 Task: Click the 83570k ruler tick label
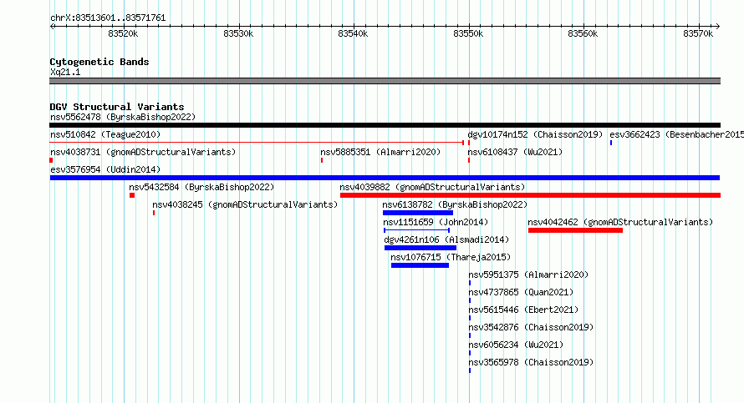pos(698,33)
